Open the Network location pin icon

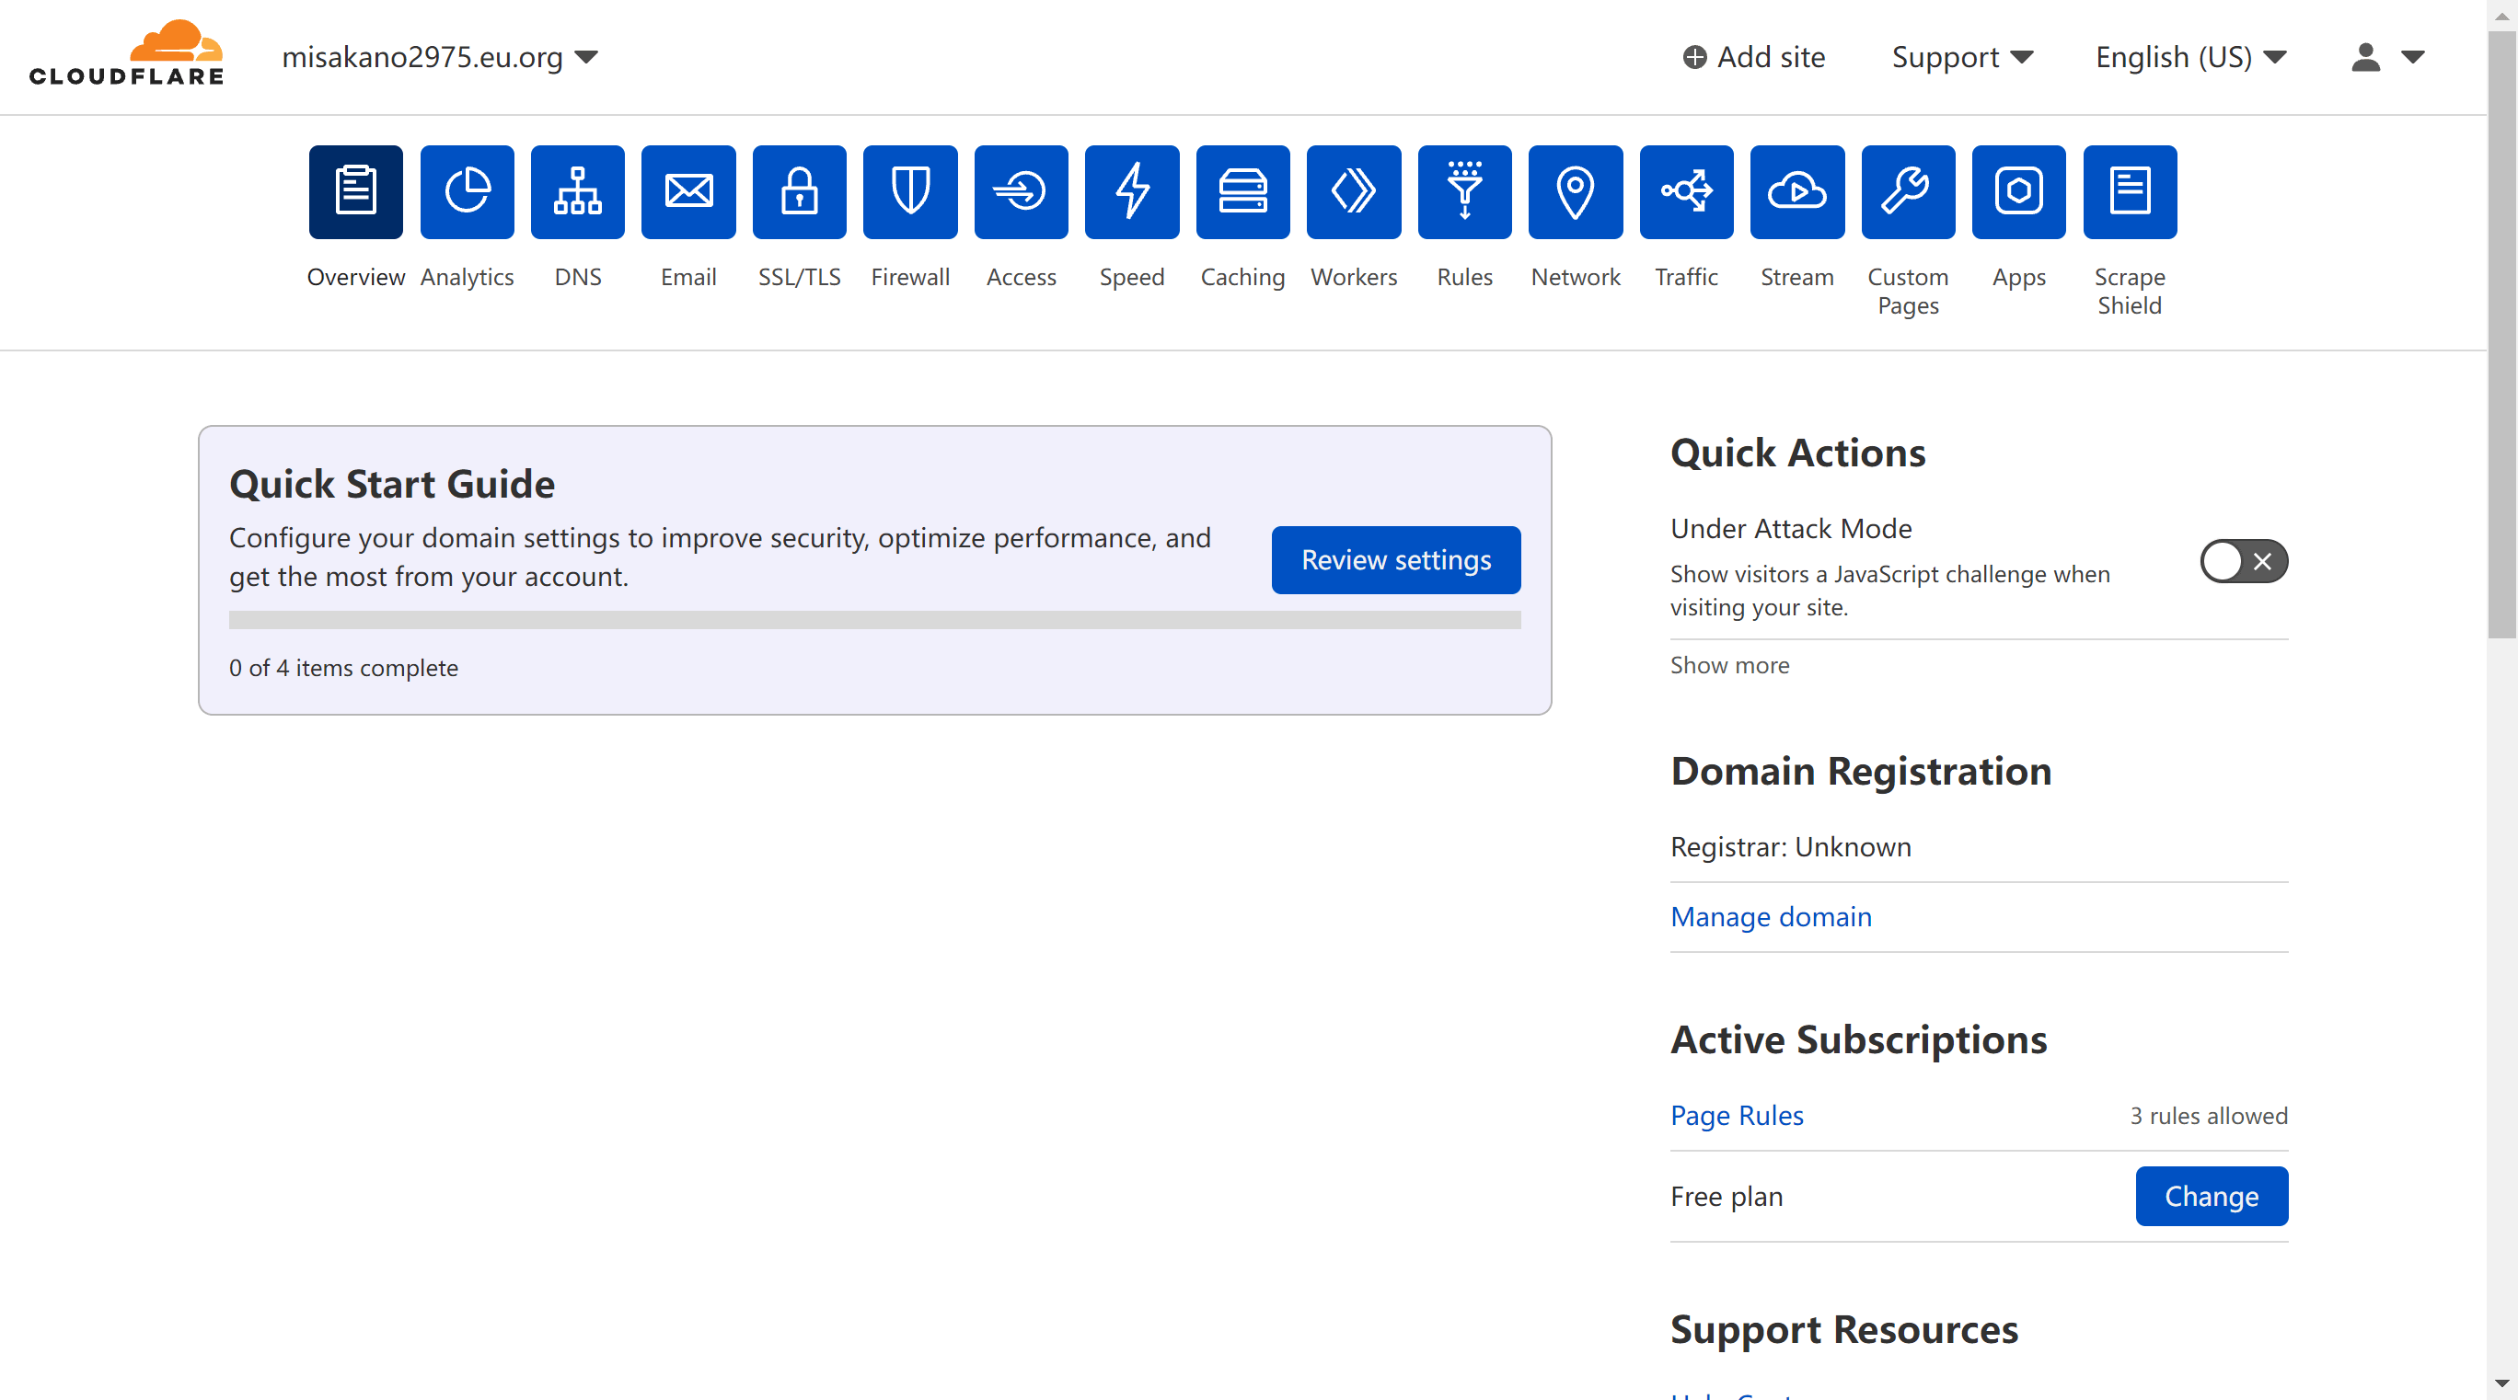(1575, 191)
